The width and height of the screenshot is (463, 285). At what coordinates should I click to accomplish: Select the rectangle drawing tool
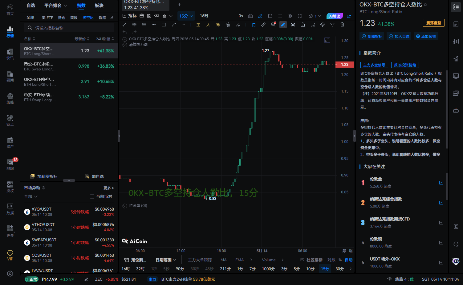coord(164,25)
